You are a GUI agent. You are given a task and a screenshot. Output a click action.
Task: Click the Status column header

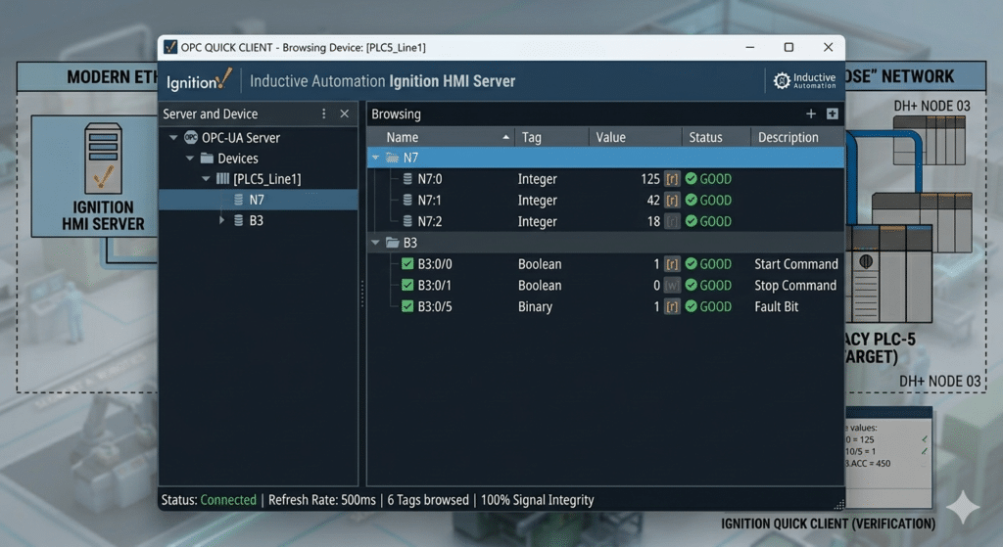[716, 137]
